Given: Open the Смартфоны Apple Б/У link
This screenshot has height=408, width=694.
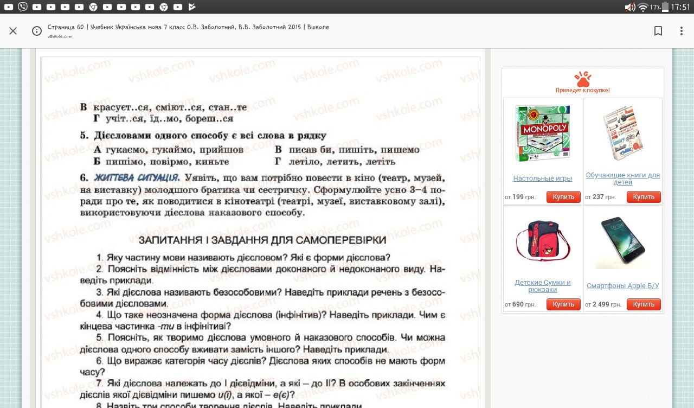Looking at the screenshot, I should 622,286.
